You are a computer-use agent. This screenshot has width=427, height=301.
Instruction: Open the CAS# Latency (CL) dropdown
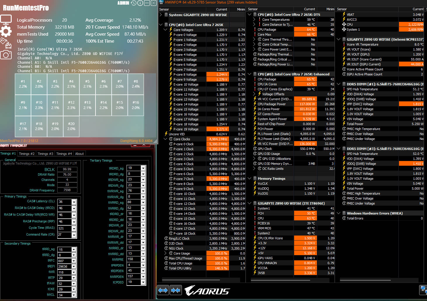click(x=74, y=202)
